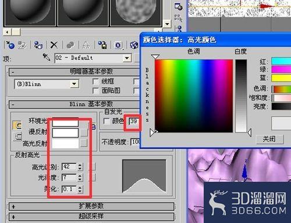Click the 自发光 value field showing 39
Image resolution: width=291 pixels, height=223 pixels.
pyautogui.click(x=134, y=121)
